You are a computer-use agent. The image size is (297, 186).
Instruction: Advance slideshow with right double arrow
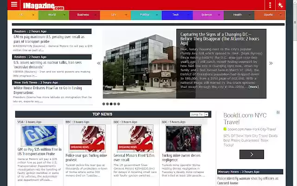point(271,63)
